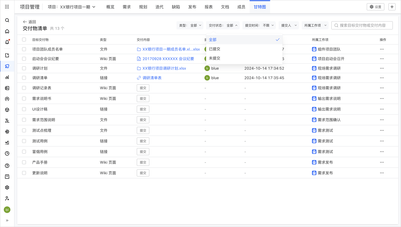The width and height of the screenshot is (401, 227).
Task: Switch to the 需求 tab
Action: [127, 7]
